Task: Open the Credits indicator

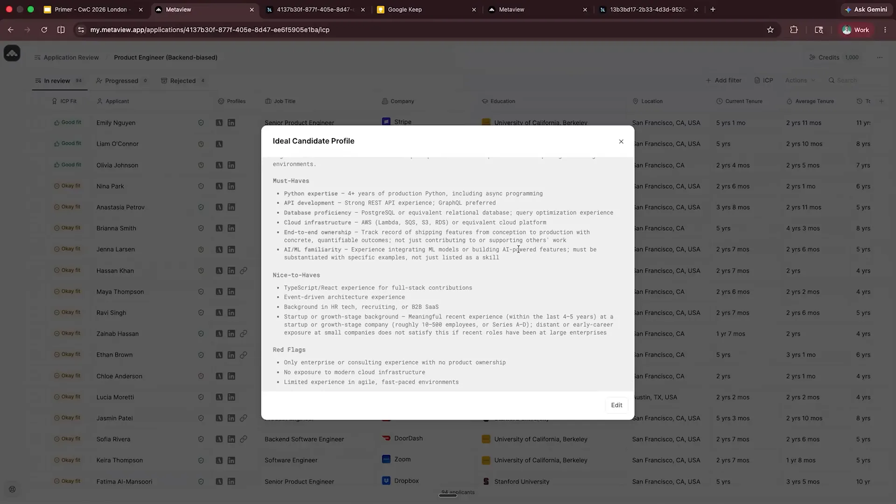Action: [834, 57]
